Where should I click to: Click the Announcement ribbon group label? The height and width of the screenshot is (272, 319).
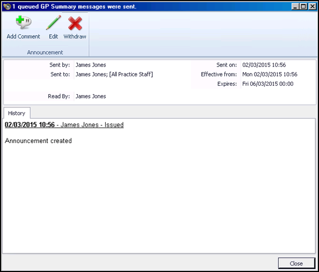[45, 52]
